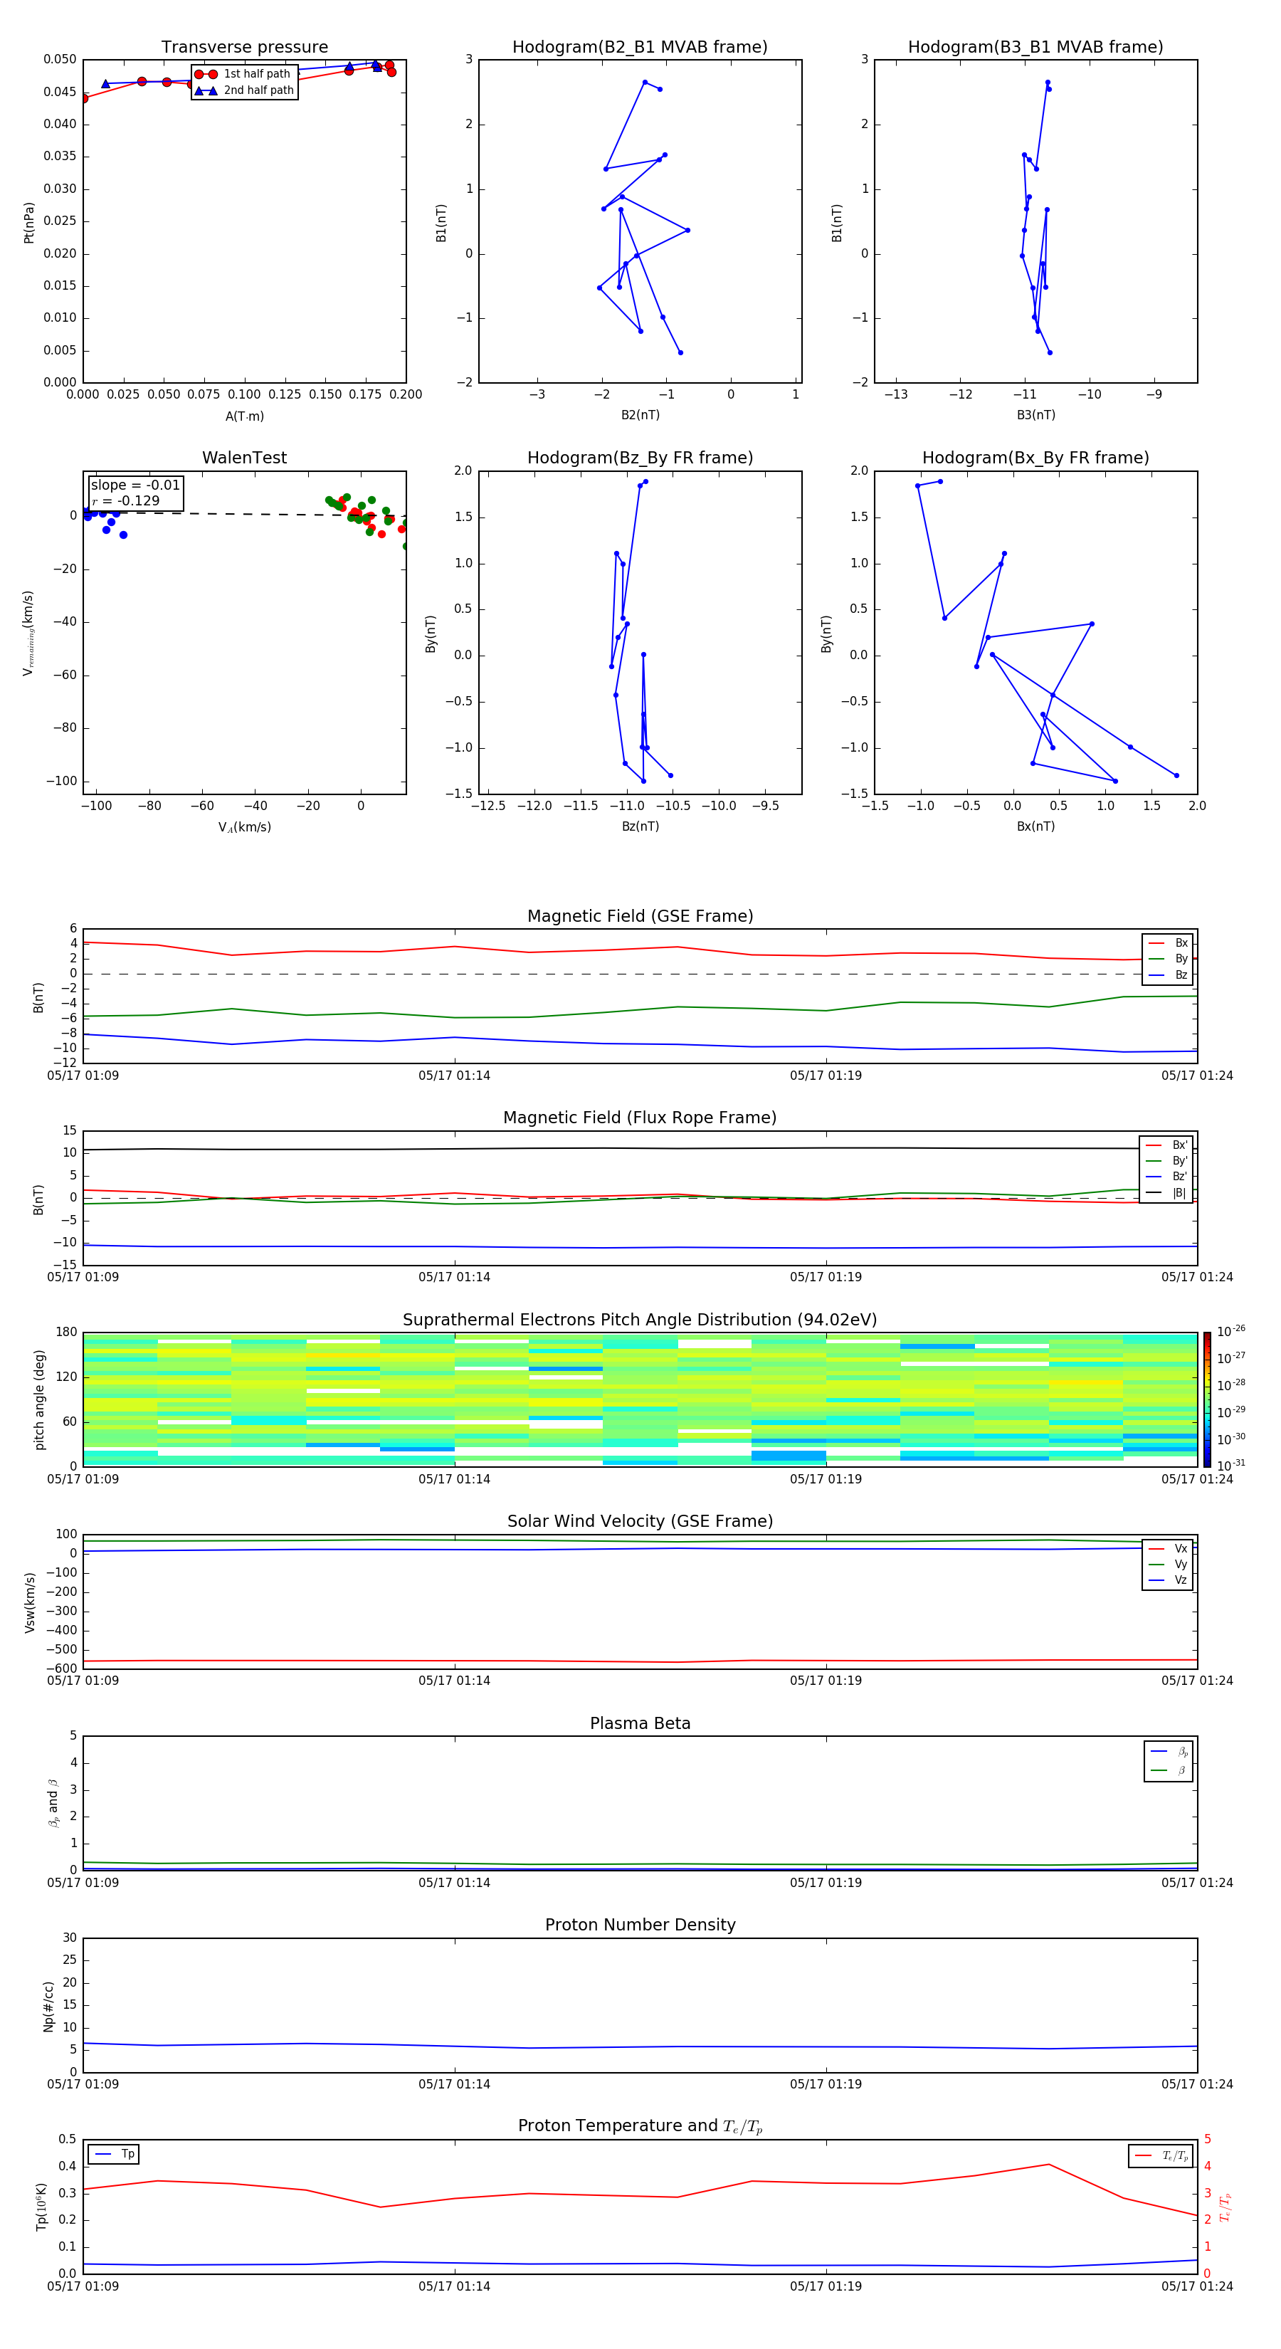Image resolution: width=1281 pixels, height=2349 pixels.
Task: Click the 'Proton Number Density' title
Action: [x=640, y=1925]
